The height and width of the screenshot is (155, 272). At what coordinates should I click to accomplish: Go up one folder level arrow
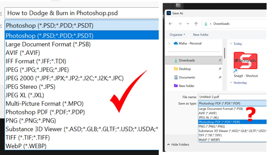click(196, 24)
